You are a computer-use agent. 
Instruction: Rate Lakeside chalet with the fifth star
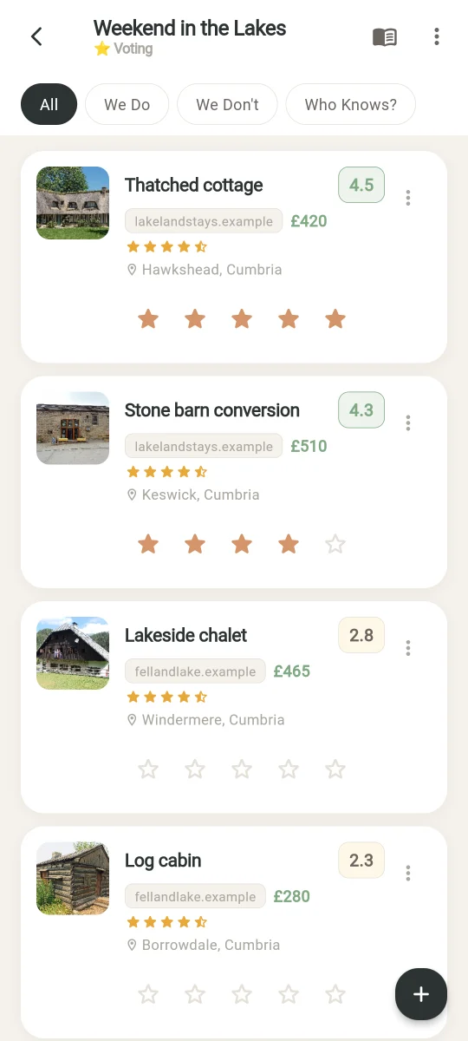[335, 769]
